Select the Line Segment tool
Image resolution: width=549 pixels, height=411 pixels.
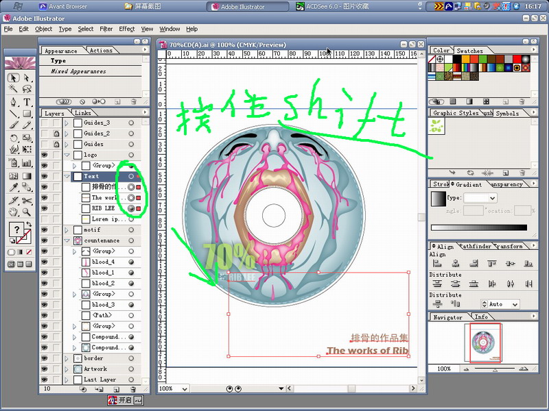[x=13, y=114]
